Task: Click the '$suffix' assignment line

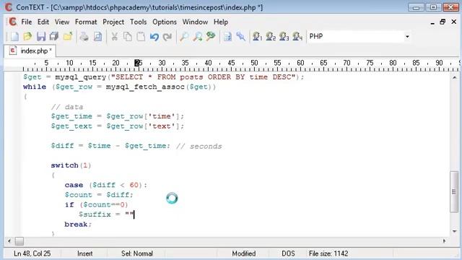Action: click(x=106, y=214)
